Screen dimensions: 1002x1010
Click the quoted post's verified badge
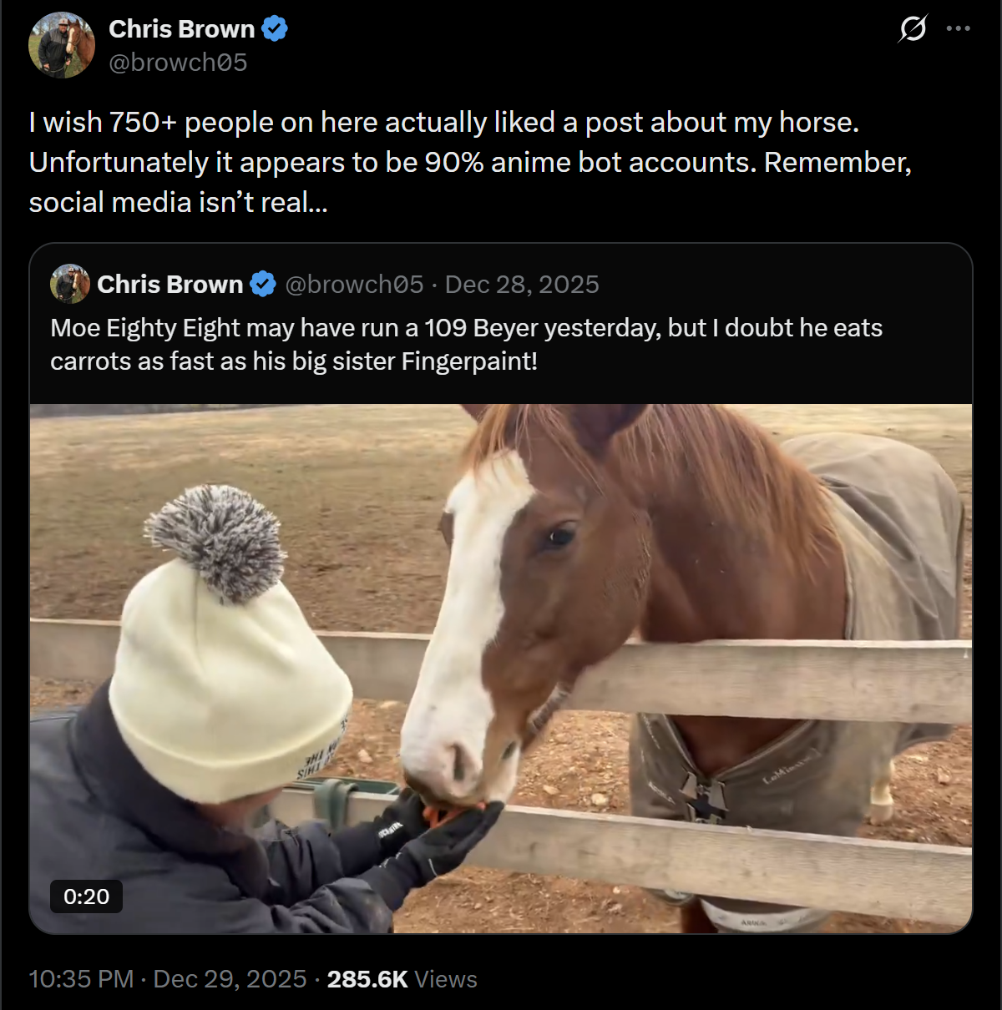(x=263, y=285)
